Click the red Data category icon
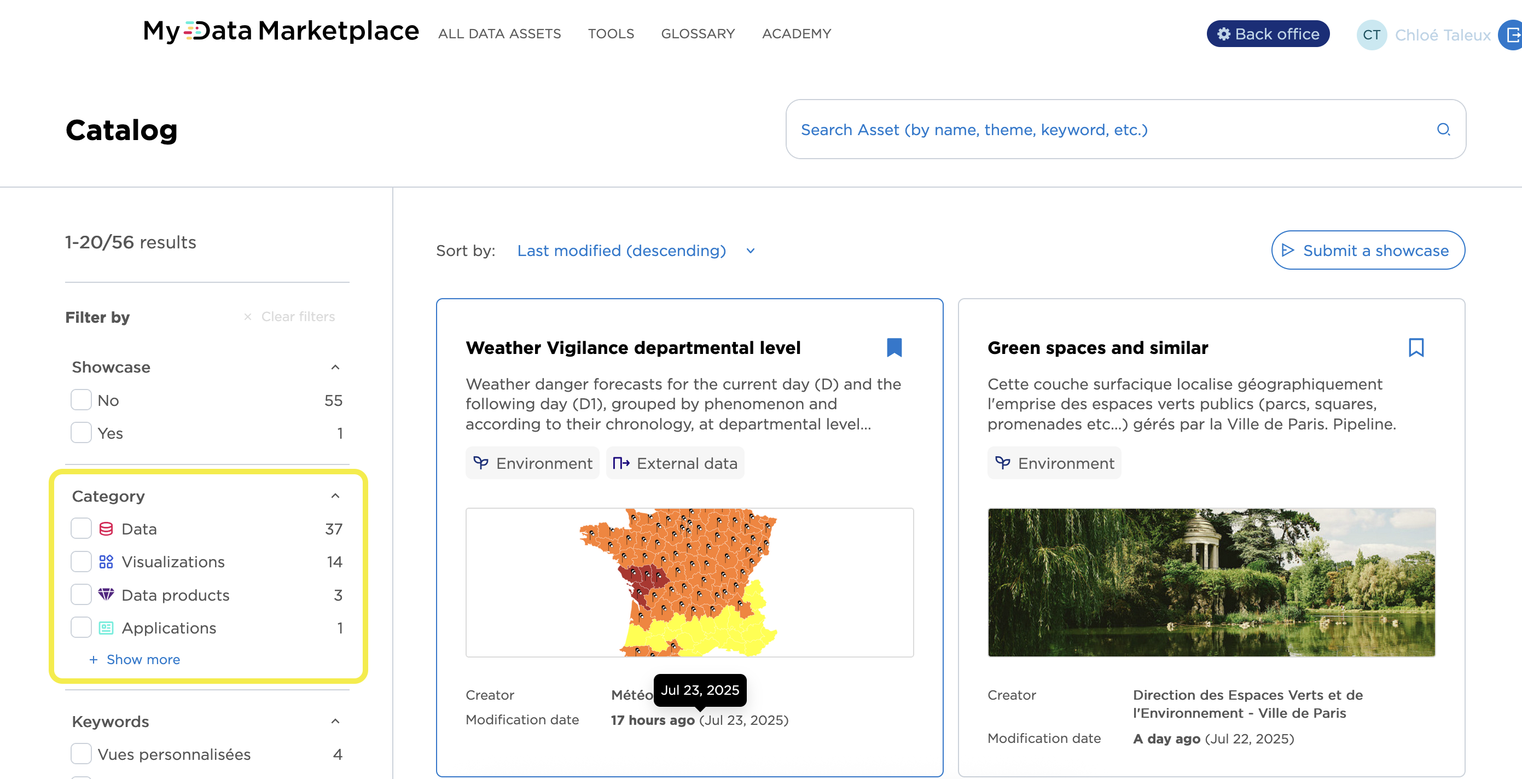Image resolution: width=1522 pixels, height=779 pixels. [x=106, y=528]
